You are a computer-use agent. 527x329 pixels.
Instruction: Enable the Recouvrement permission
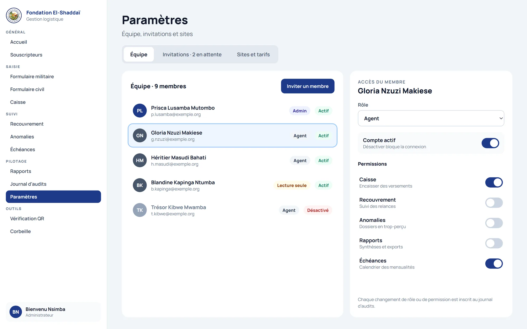click(494, 203)
